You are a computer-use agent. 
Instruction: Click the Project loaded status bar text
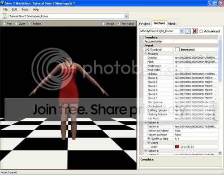[x=9, y=172]
